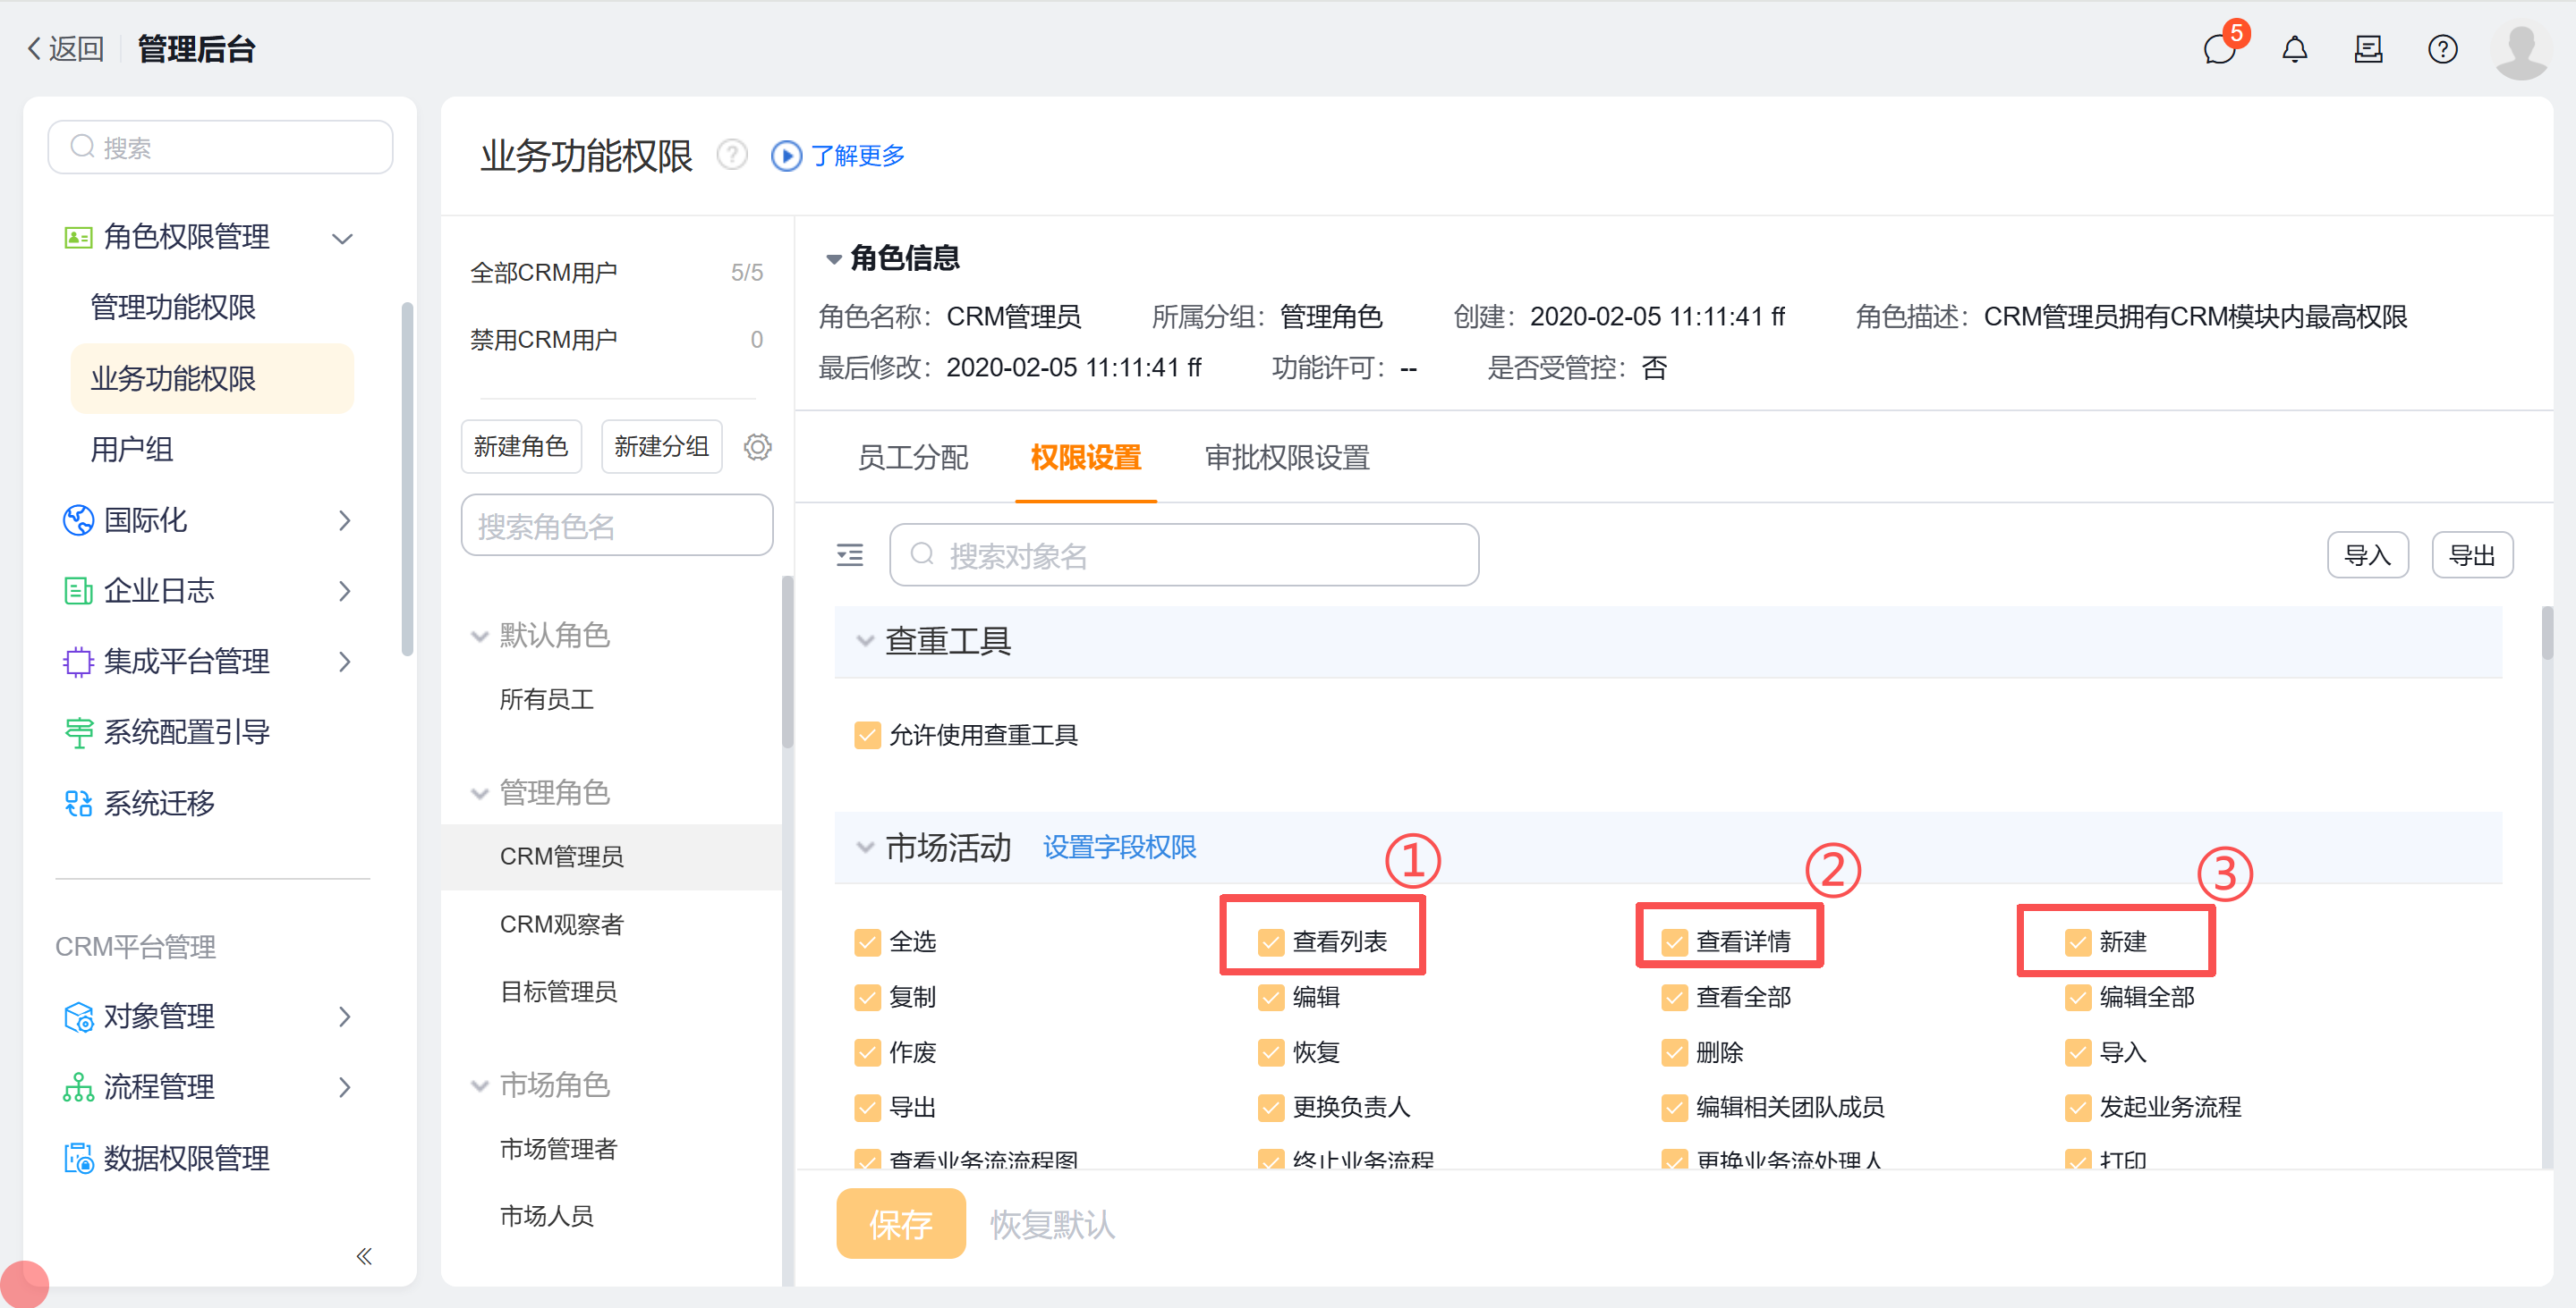This screenshot has height=1308, width=2576.
Task: Open the 国际化 globe icon in sidebar
Action: click(78, 519)
